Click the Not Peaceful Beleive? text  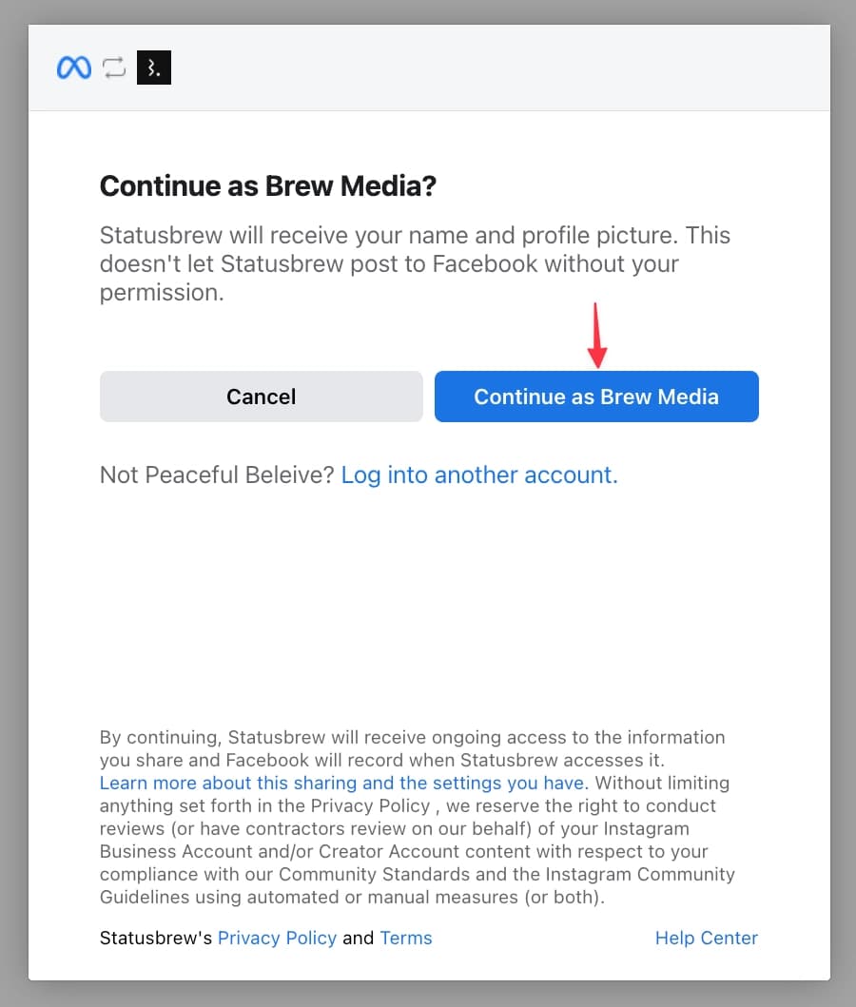point(217,475)
